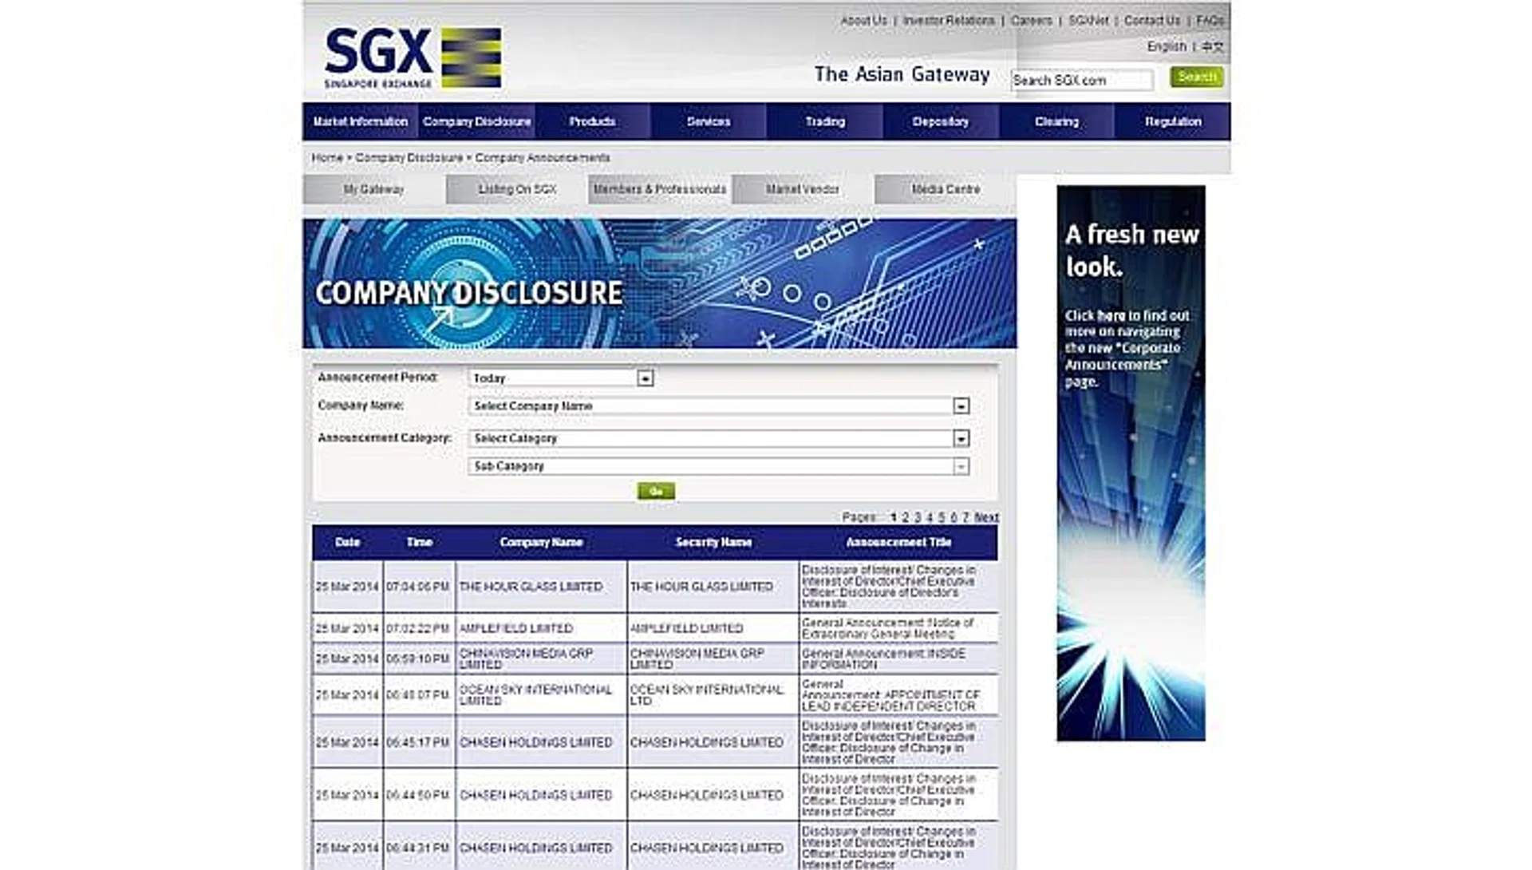Click Next to view more announcements
Screen dimensions: 1532x870
click(987, 517)
